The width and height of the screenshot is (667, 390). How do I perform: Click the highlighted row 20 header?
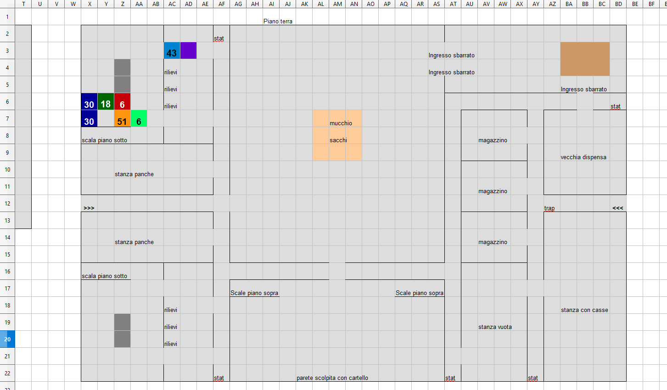point(7,340)
